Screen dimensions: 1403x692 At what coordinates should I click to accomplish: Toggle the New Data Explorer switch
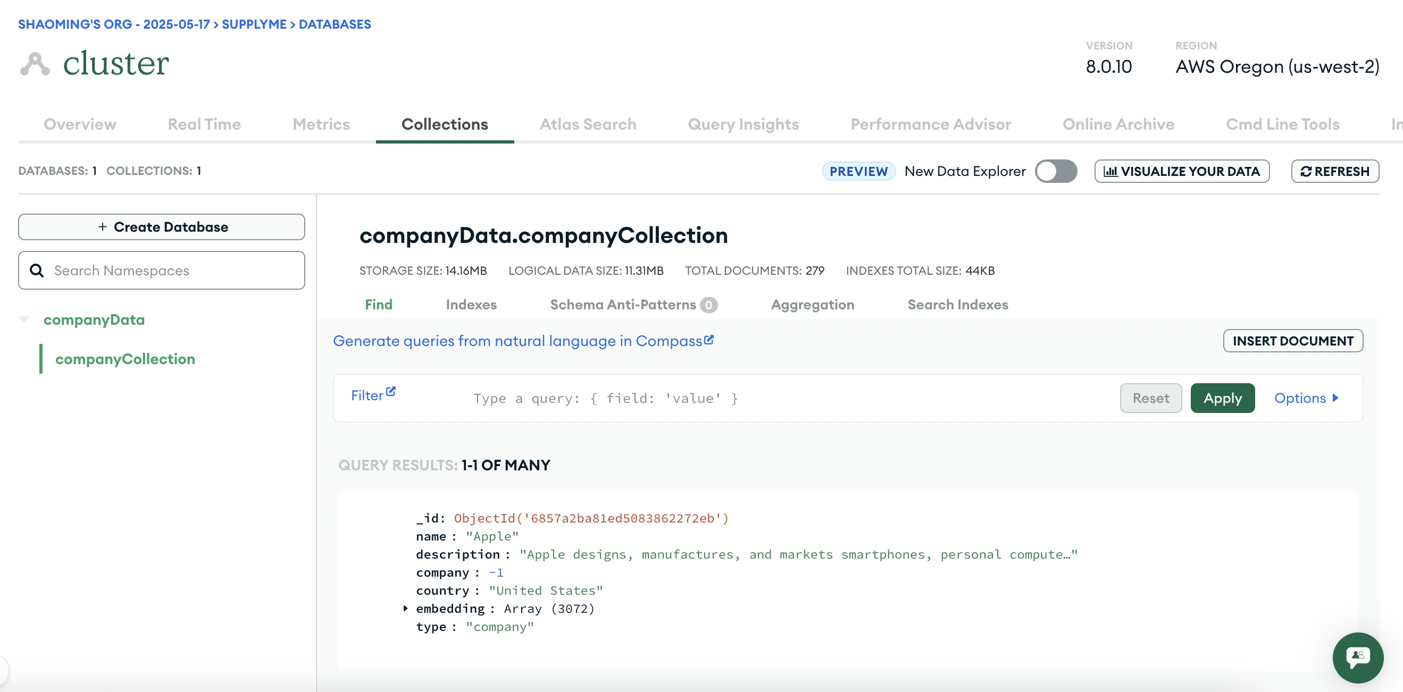click(1055, 171)
